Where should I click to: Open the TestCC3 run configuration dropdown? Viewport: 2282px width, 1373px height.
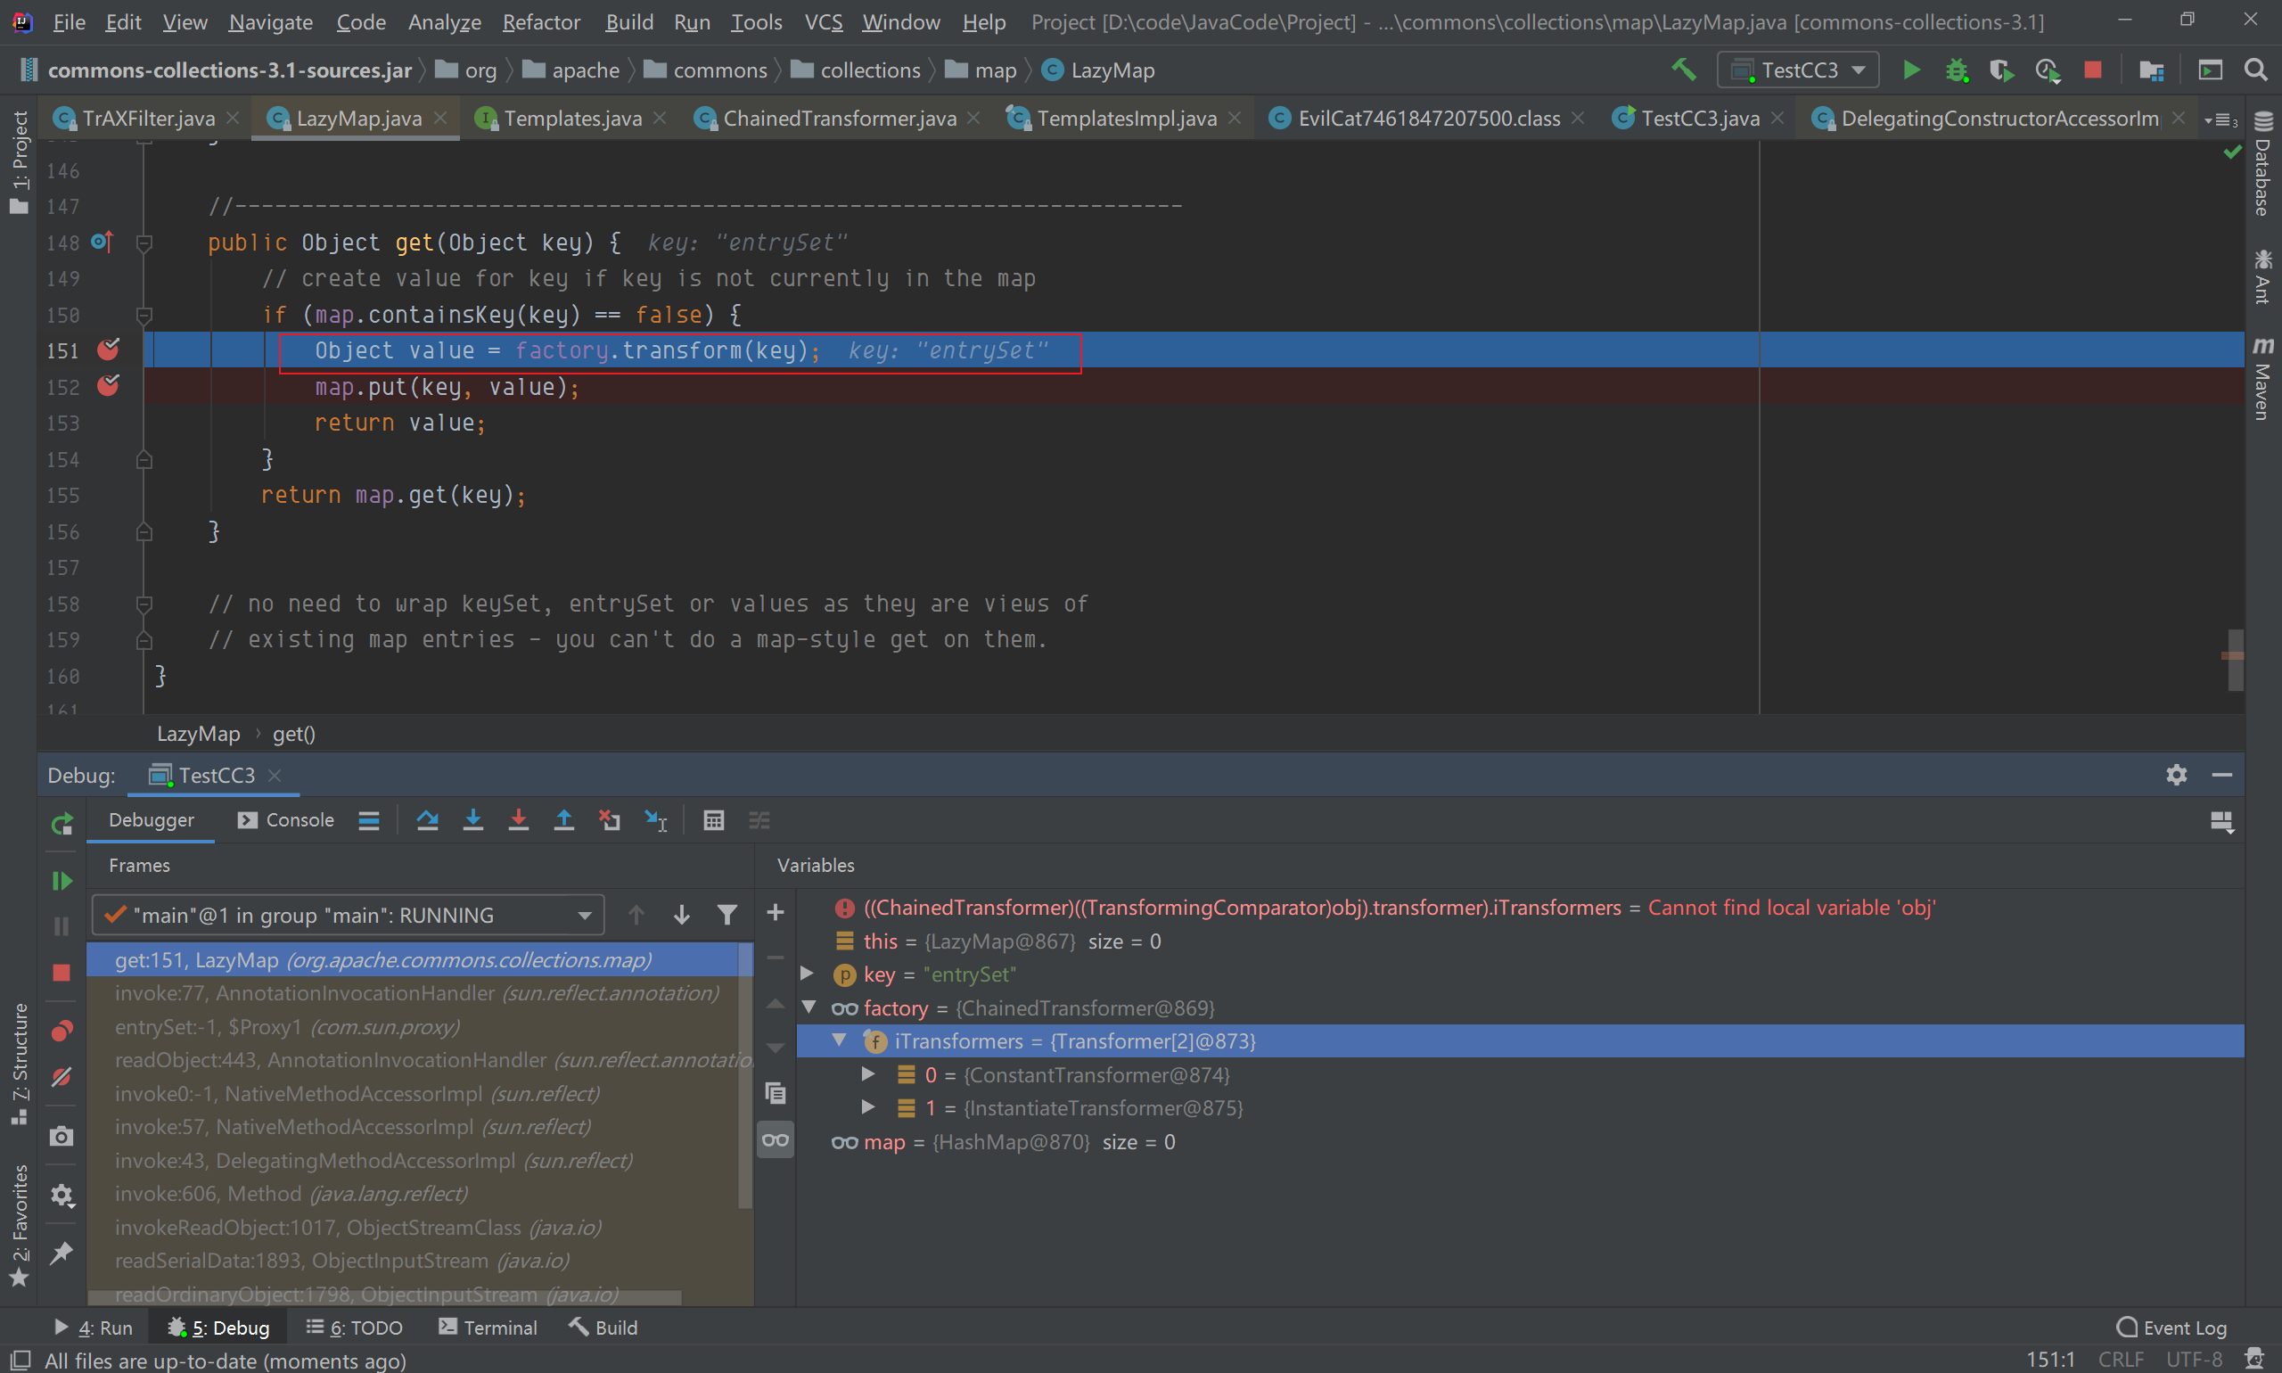pyautogui.click(x=1797, y=70)
